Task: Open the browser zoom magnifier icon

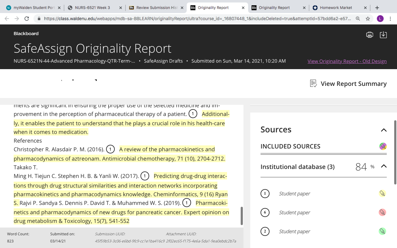Action: pos(358,19)
